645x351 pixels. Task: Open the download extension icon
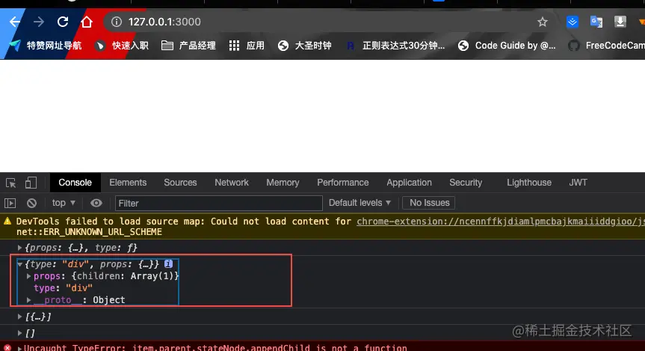[620, 22]
